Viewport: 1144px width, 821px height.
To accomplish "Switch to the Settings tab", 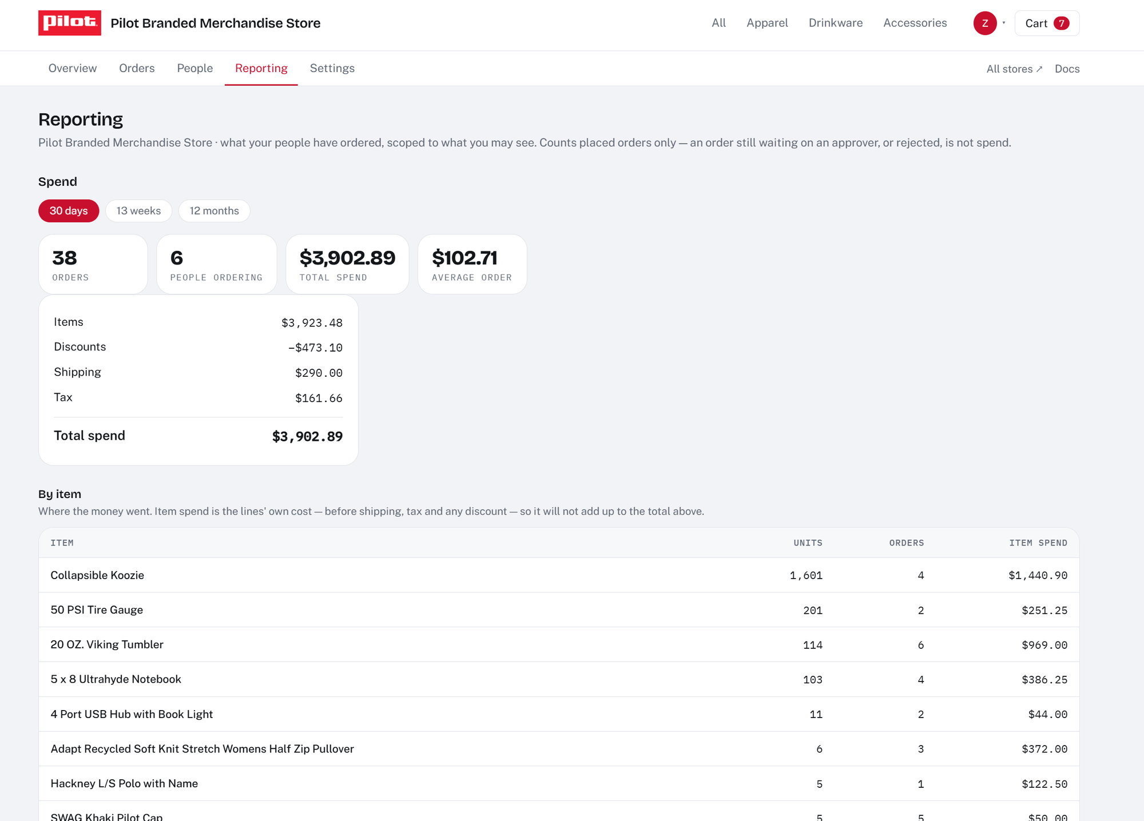I will (332, 68).
